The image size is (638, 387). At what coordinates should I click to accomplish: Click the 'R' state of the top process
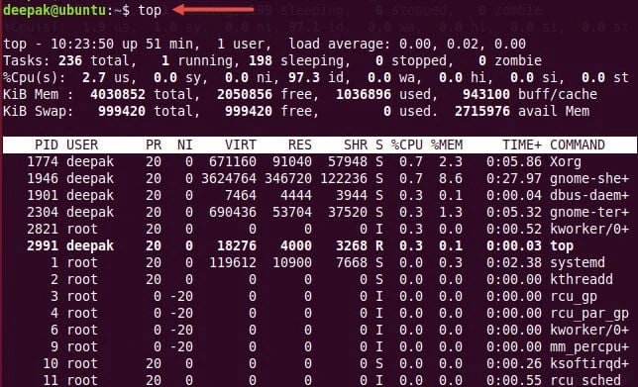(379, 245)
